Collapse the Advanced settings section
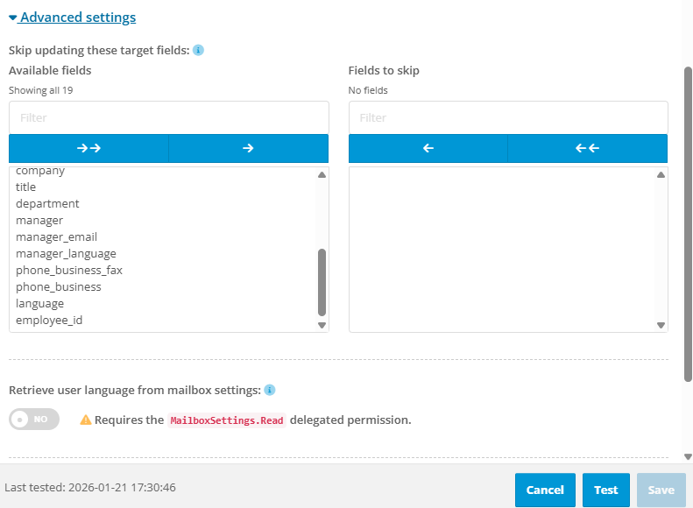This screenshot has width=693, height=508. [73, 18]
